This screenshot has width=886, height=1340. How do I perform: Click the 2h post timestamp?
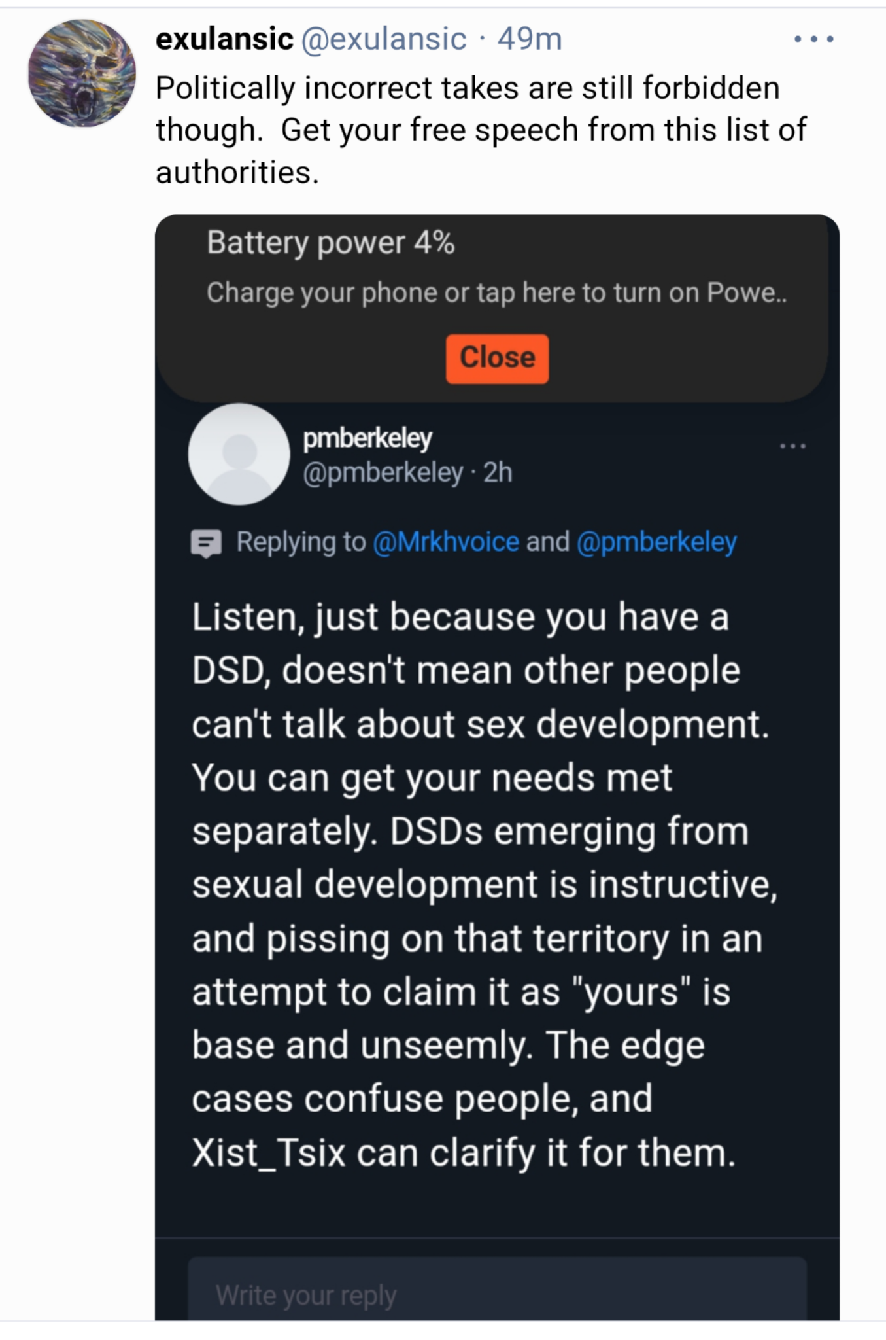498,472
